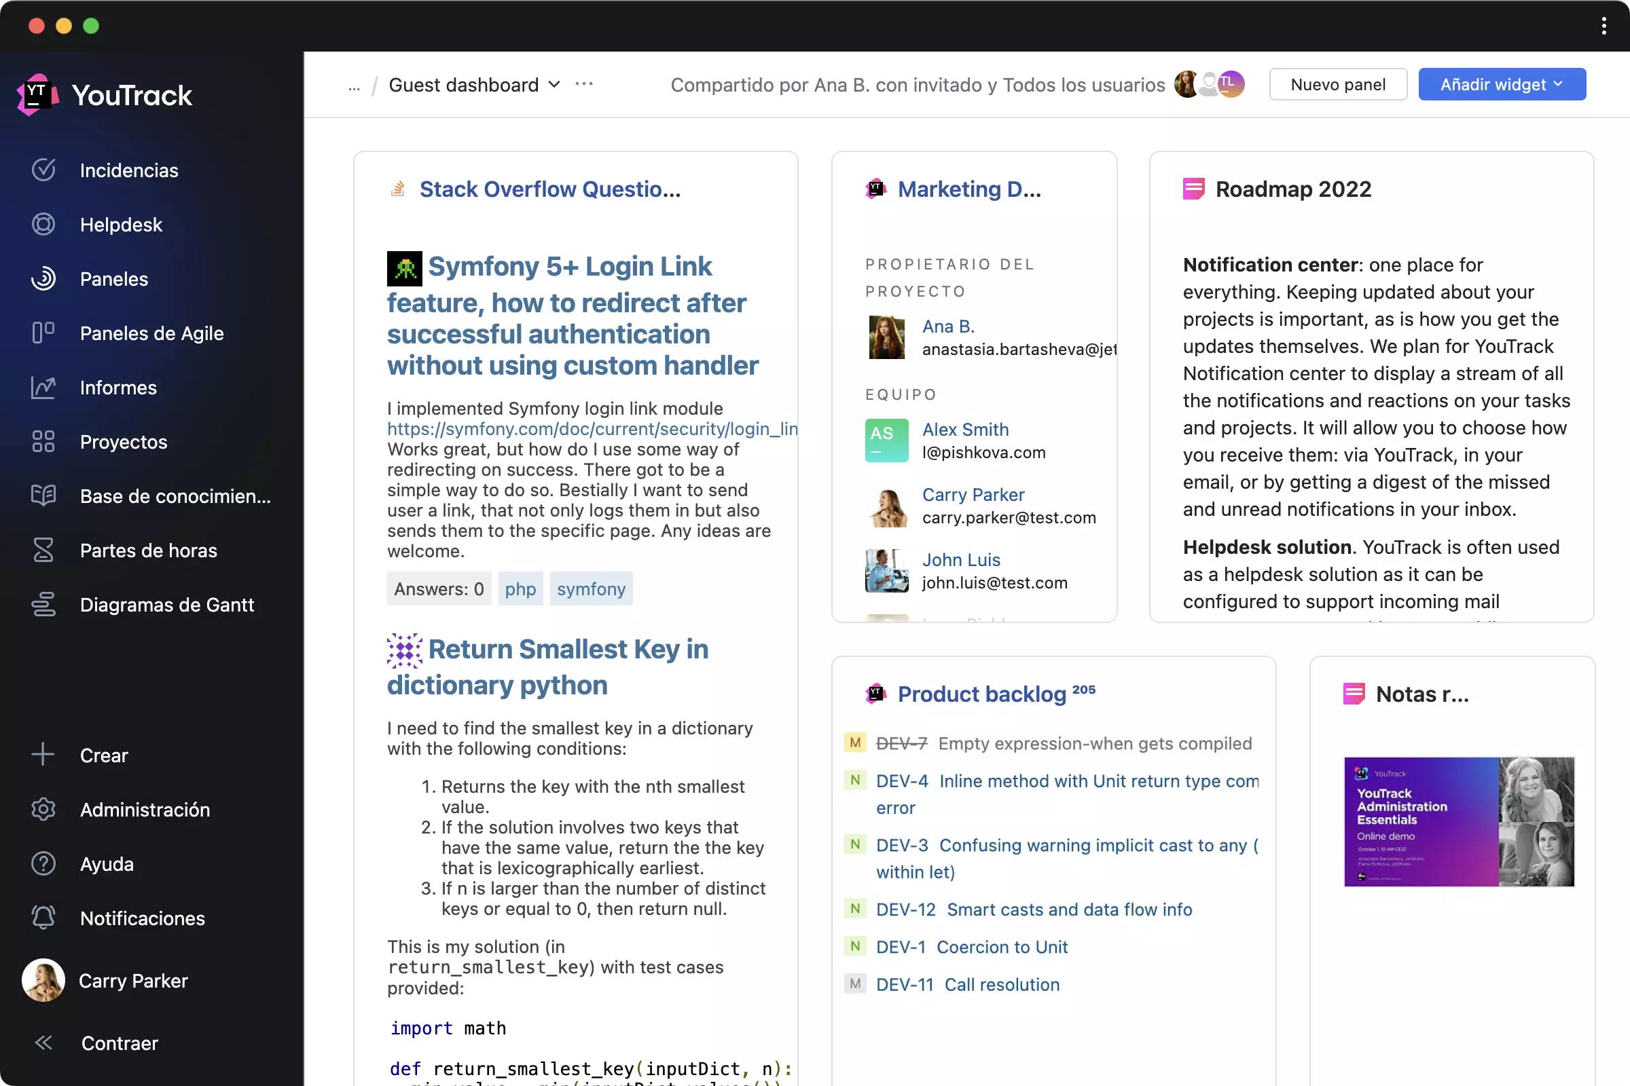Open the Añadir widget dropdown
Image resolution: width=1630 pixels, height=1086 pixels.
click(1502, 83)
